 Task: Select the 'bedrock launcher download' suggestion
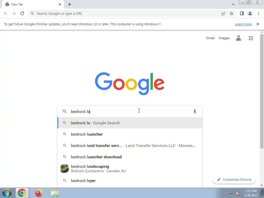(130, 157)
